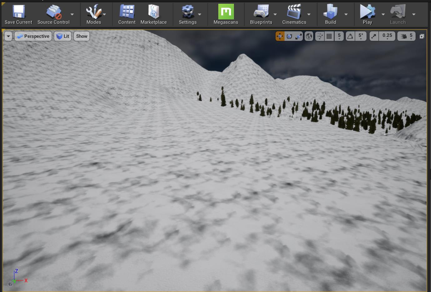Toggle world/local coordinate space globe
Image resolution: width=431 pixels, height=292 pixels.
309,36
